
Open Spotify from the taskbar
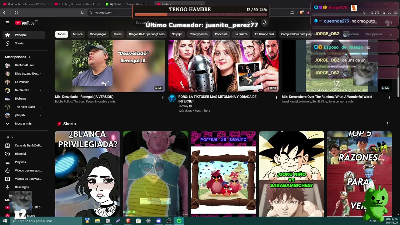179,221
